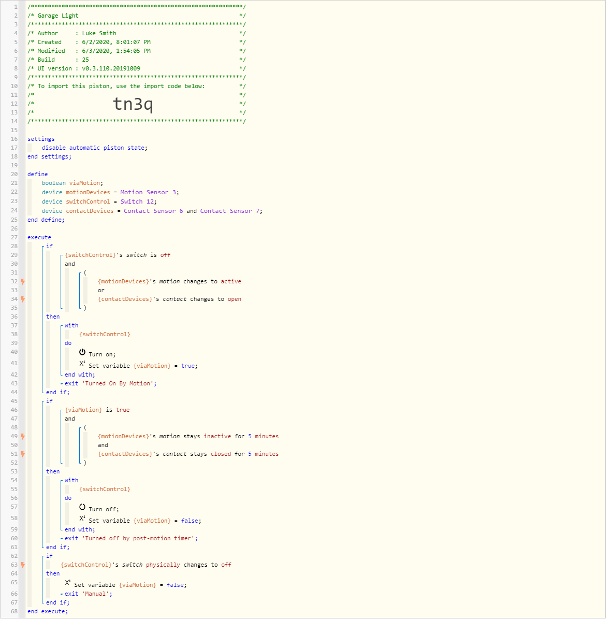
Task: Click the 'define' keyword
Action: click(37, 174)
